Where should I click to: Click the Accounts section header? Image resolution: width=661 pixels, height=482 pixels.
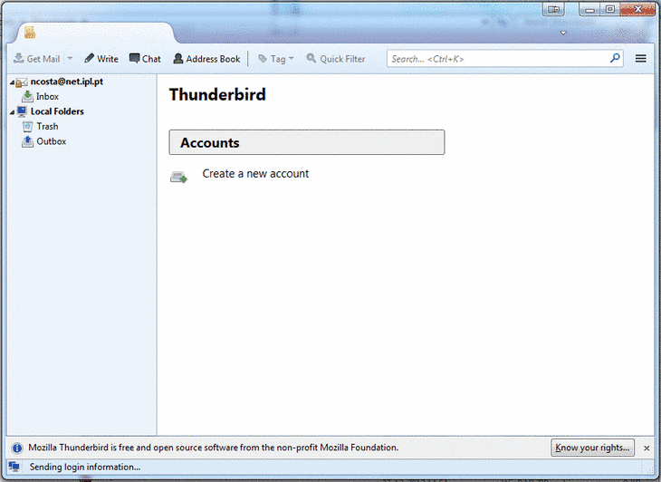(307, 142)
